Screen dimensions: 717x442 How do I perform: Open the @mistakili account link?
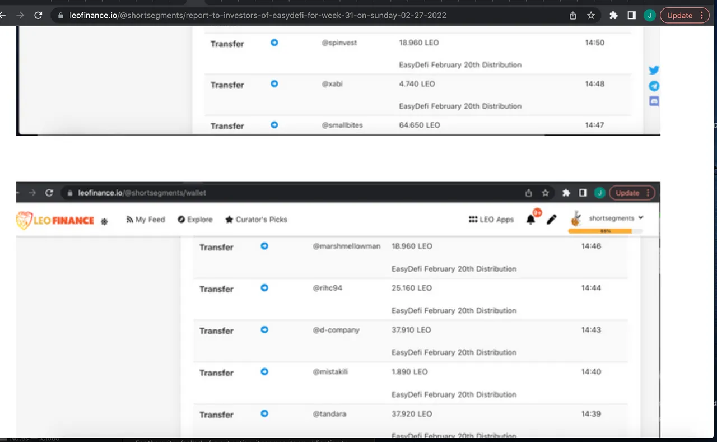(330, 372)
